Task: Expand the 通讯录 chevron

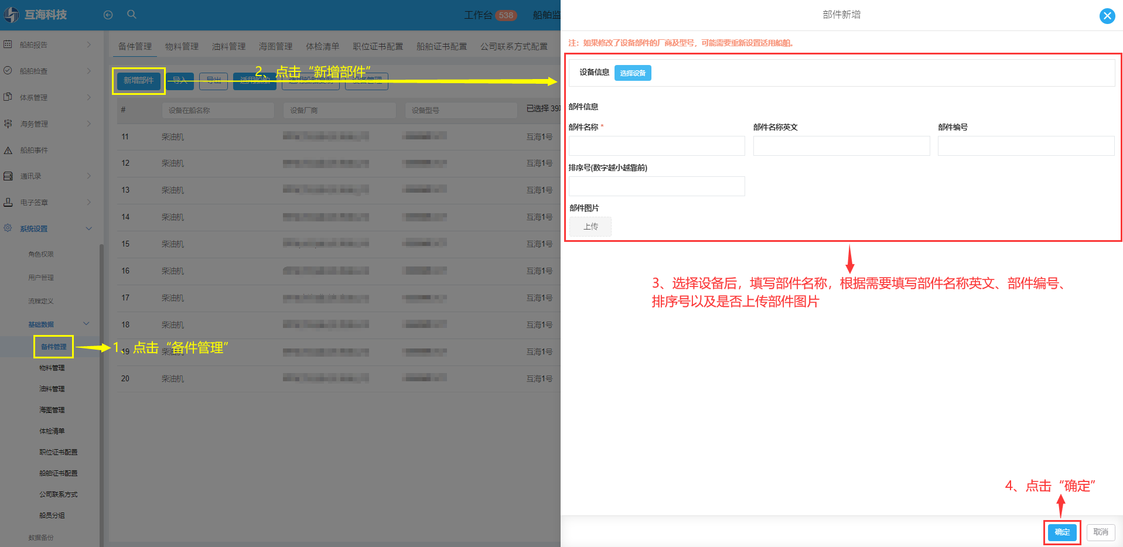Action: [x=89, y=176]
